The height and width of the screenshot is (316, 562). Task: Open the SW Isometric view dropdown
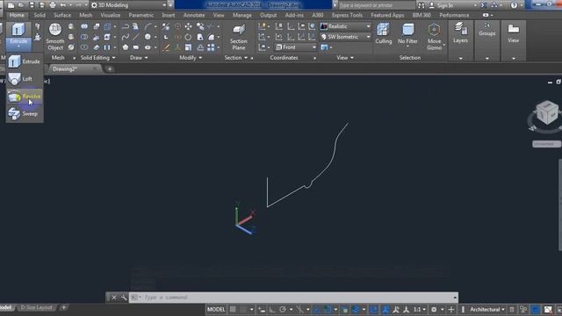click(346, 37)
